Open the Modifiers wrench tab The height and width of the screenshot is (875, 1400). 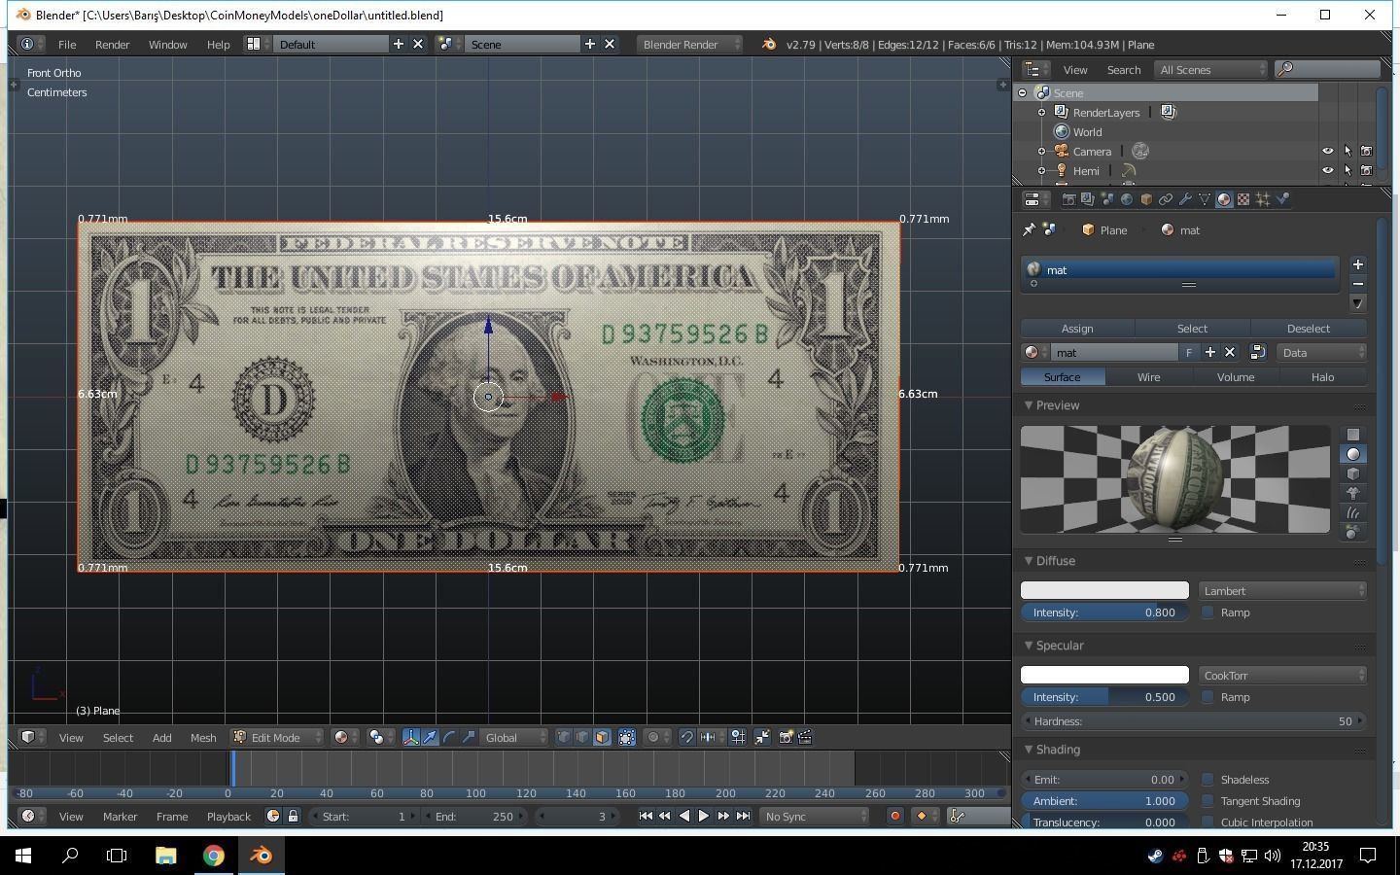(x=1185, y=199)
